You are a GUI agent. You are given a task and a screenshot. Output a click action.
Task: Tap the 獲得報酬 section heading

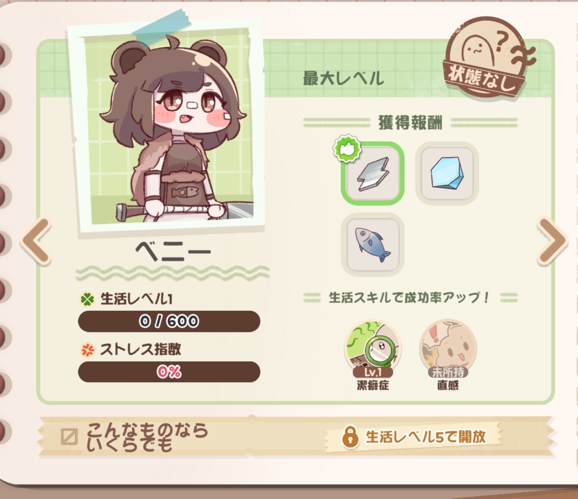click(x=410, y=123)
